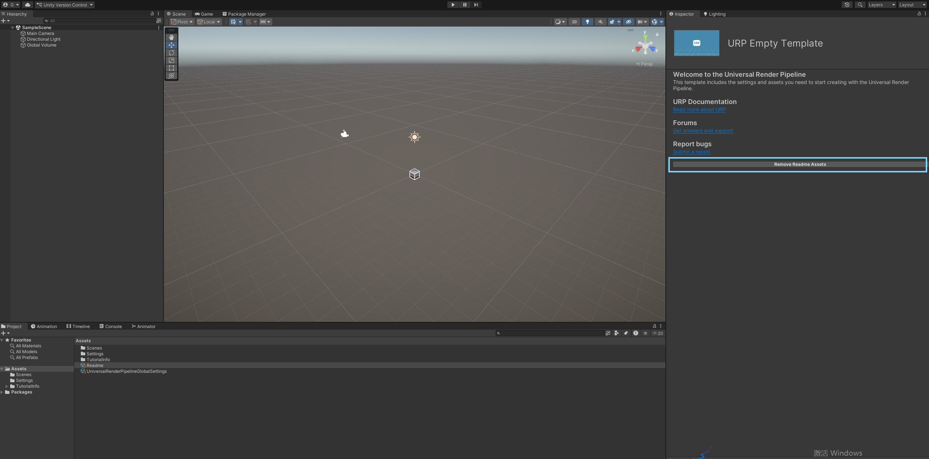Toggle scene lighting bulb

587,22
